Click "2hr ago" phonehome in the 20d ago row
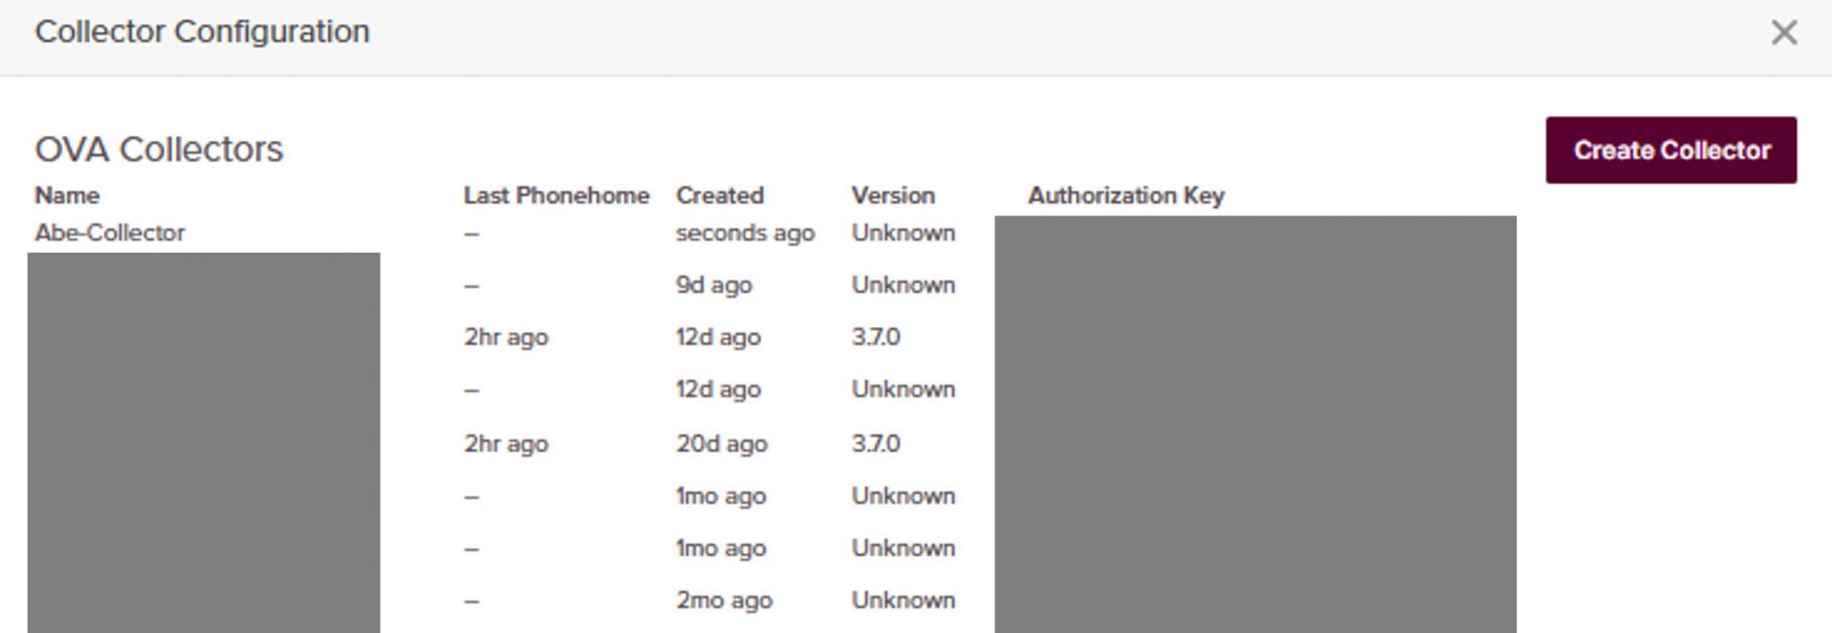The image size is (1832, 633). 506,443
